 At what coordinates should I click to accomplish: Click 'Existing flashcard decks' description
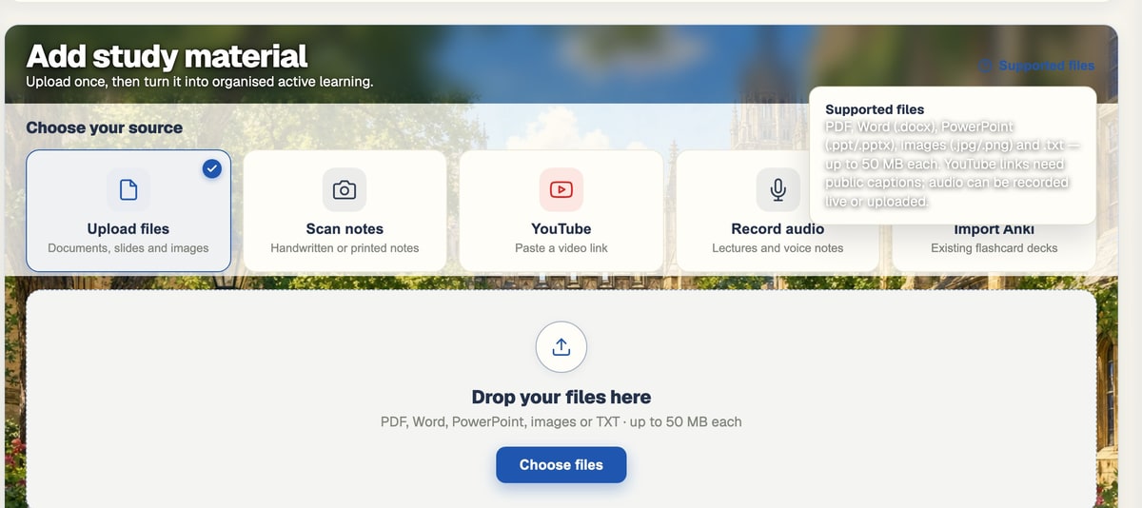point(994,248)
